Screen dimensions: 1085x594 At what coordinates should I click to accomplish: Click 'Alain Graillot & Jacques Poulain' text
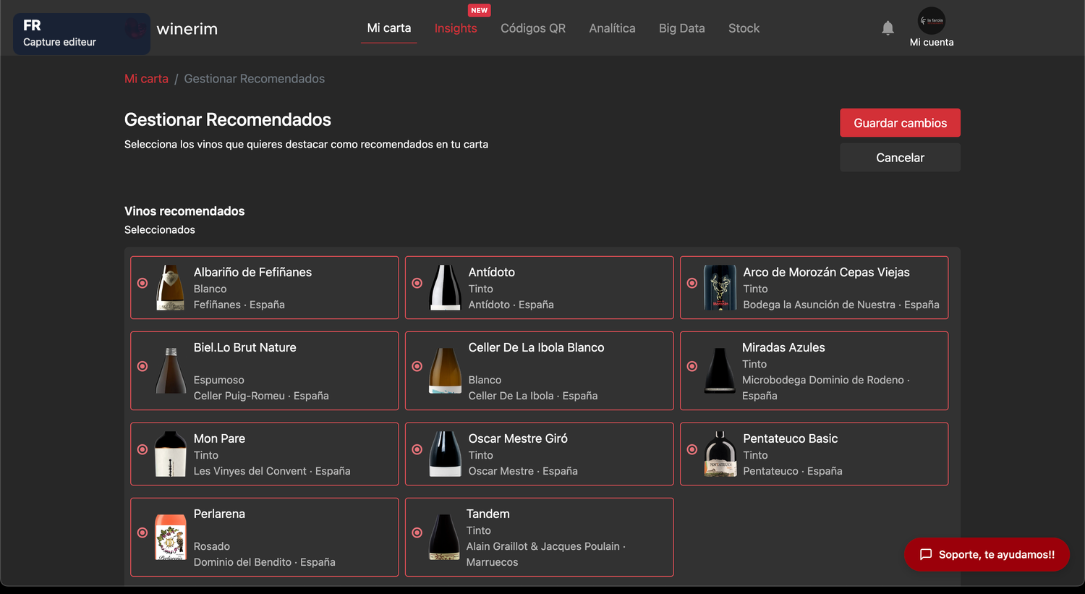coord(543,546)
